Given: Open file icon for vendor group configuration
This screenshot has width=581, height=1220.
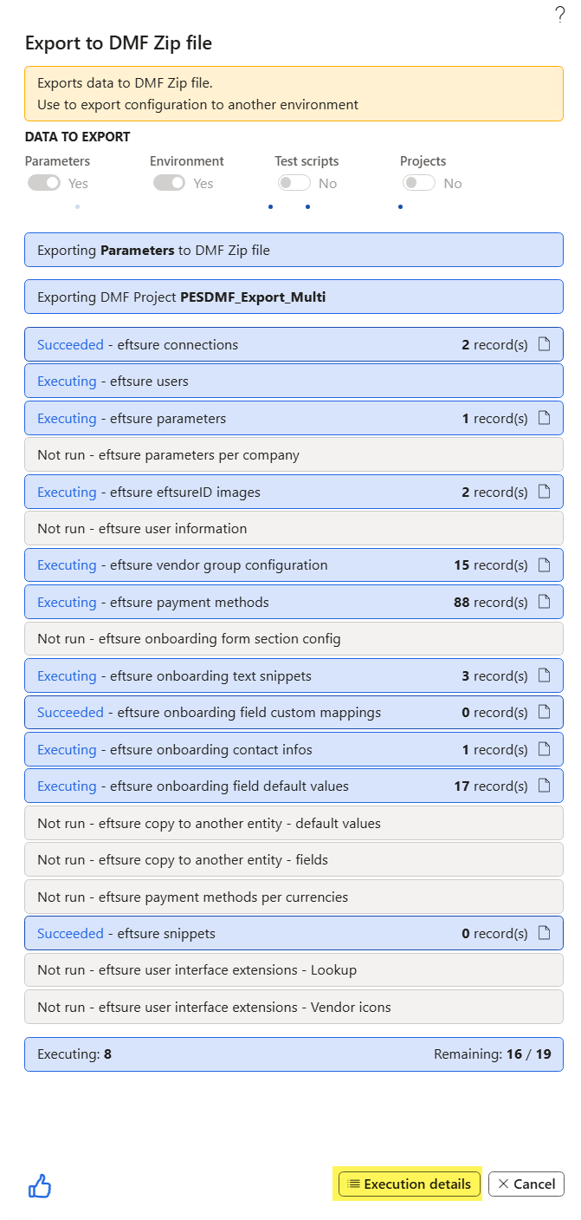Looking at the screenshot, I should tap(545, 565).
